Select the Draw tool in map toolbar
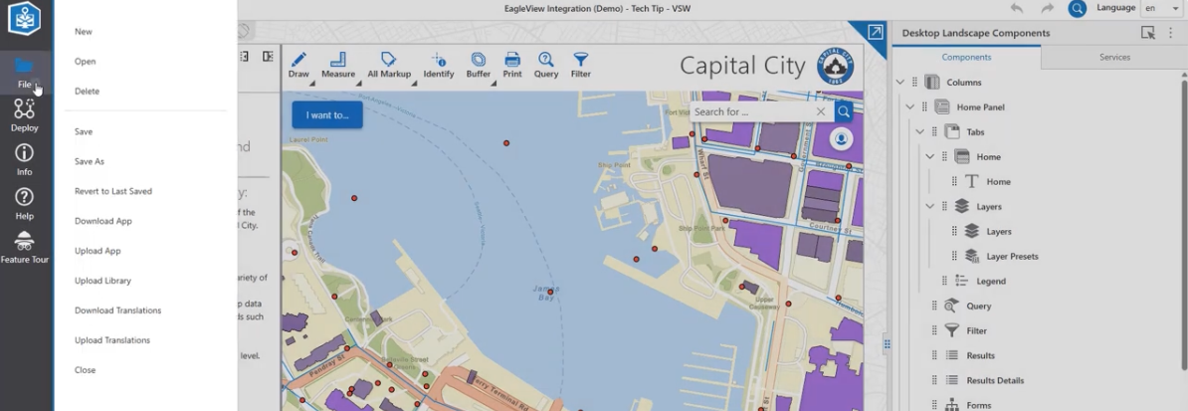1188x411 pixels. pos(298,66)
